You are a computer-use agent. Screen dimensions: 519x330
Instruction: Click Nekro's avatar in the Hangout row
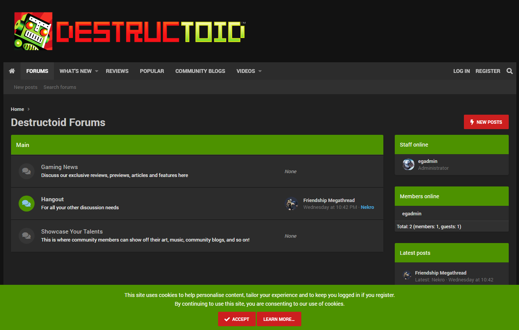coord(291,204)
